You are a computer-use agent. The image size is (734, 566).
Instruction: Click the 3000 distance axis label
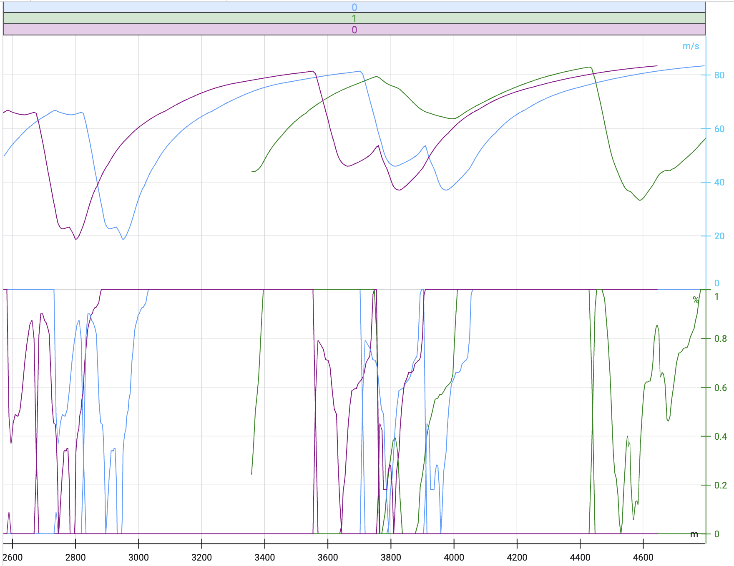(x=138, y=557)
